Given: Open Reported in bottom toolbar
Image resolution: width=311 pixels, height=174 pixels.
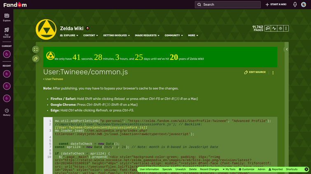Looking at the screenshot, I should [x=276, y=169].
